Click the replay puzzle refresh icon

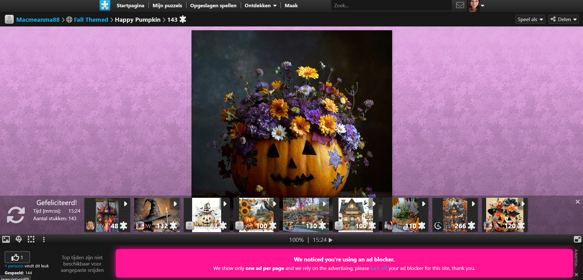click(16, 215)
